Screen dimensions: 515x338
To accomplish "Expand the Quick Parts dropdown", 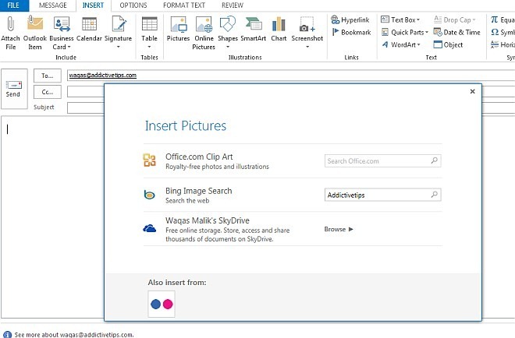I will (427, 33).
